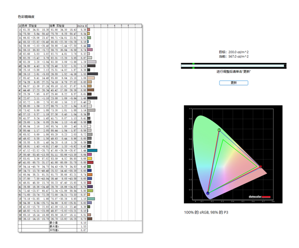This screenshot has height=248, width=299.
Task: Click the peach color bar in row 1C
Action: pos(91,78)
